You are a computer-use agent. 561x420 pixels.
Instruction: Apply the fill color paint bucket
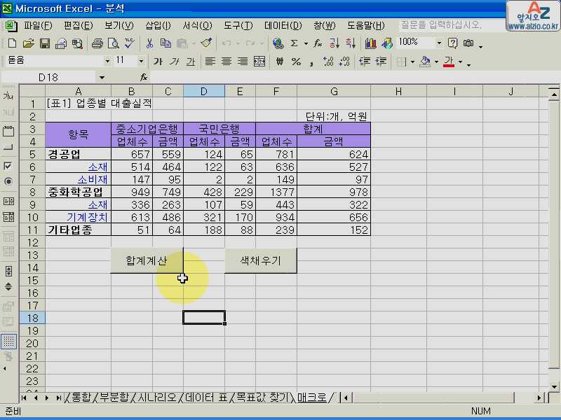(x=425, y=62)
